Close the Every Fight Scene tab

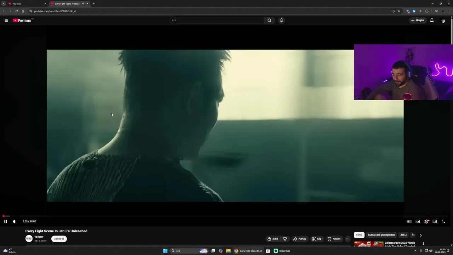pyautogui.click(x=87, y=4)
